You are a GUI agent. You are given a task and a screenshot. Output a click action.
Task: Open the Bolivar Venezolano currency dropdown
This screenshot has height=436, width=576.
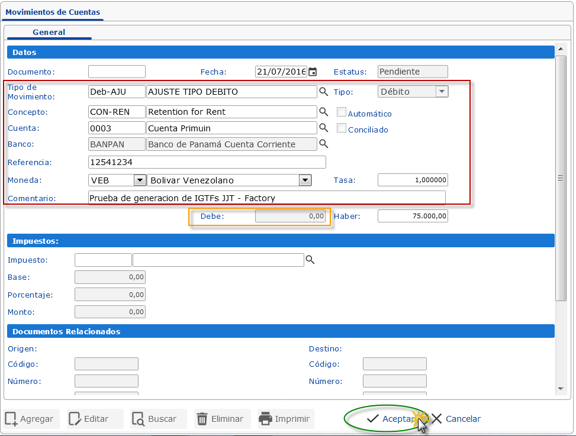pyautogui.click(x=305, y=180)
